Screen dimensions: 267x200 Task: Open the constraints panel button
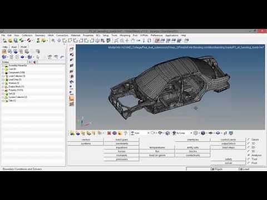tap(122, 143)
